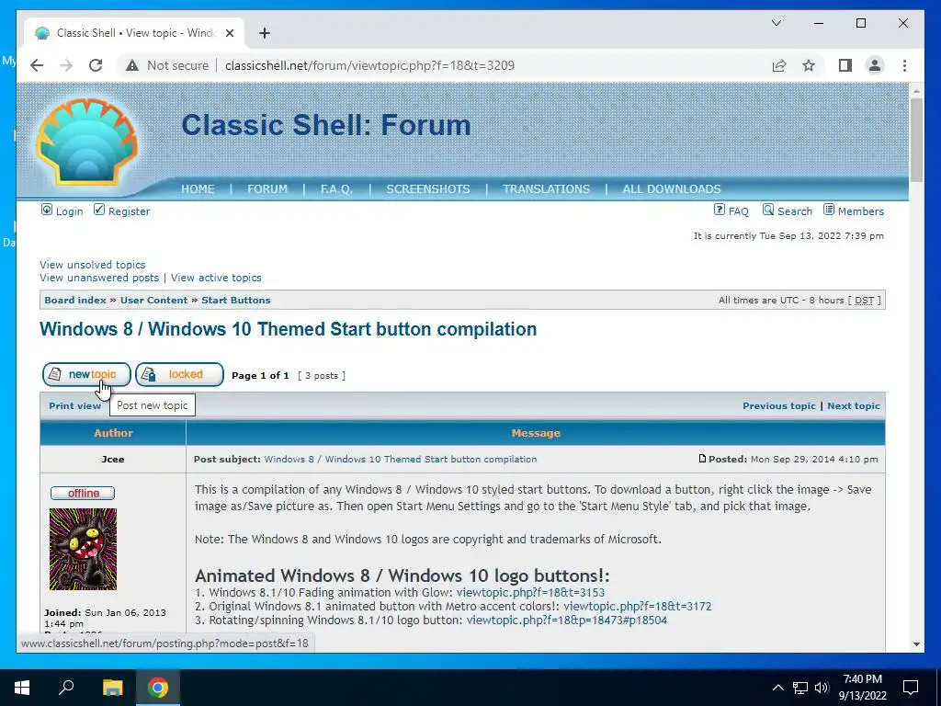View unsolved topics

[x=93, y=265]
